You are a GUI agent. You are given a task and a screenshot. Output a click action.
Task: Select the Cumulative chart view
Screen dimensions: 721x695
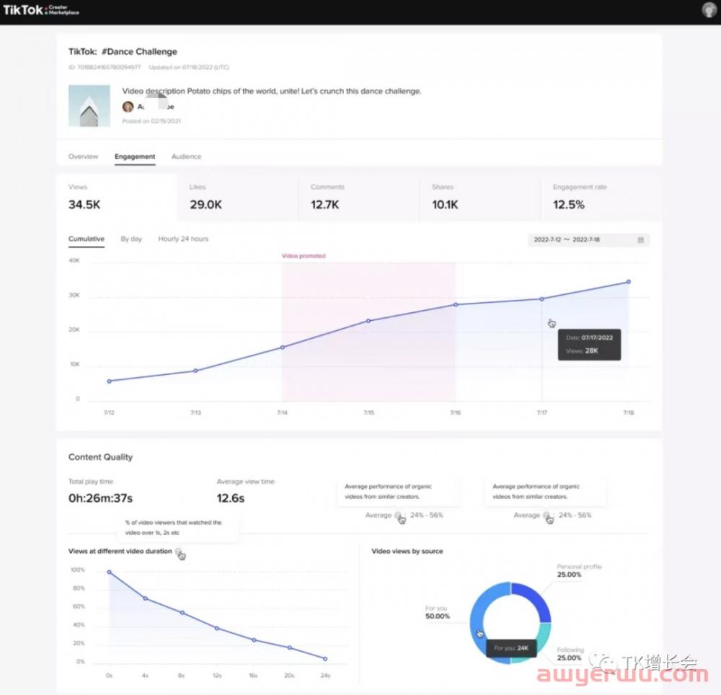point(87,239)
